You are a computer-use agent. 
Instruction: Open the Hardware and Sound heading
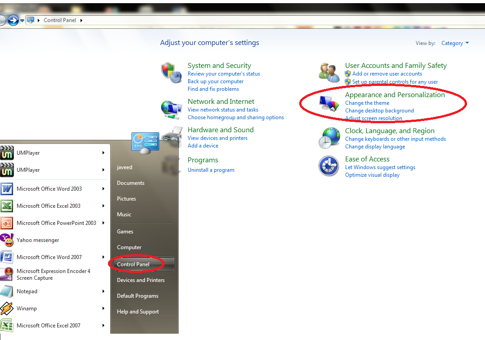[x=220, y=130]
